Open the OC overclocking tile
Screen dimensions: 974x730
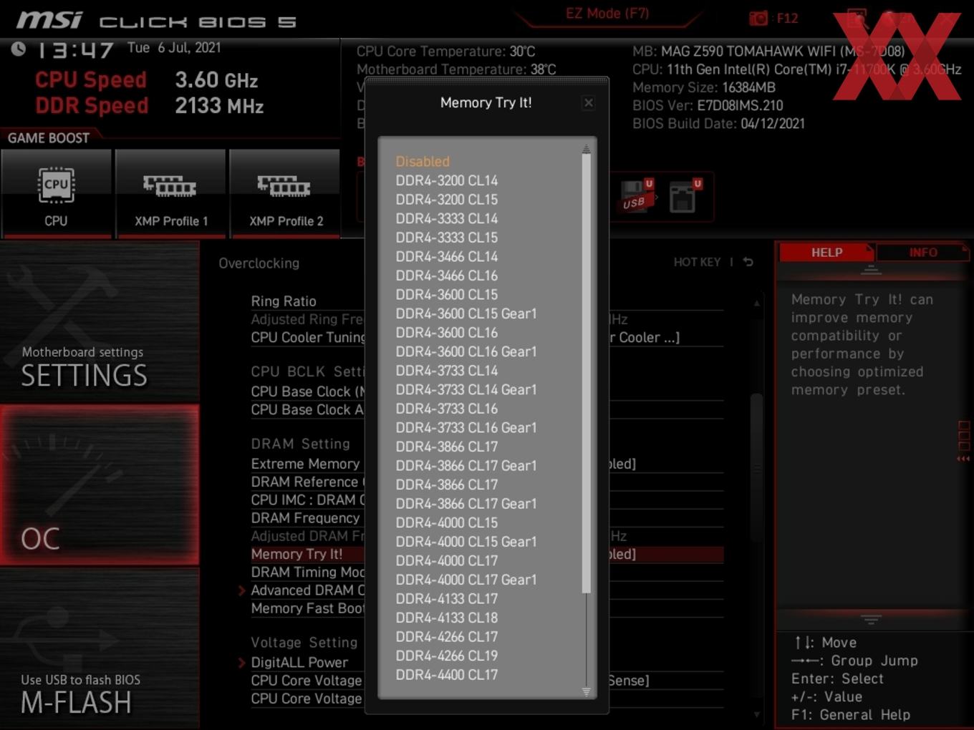(100, 485)
